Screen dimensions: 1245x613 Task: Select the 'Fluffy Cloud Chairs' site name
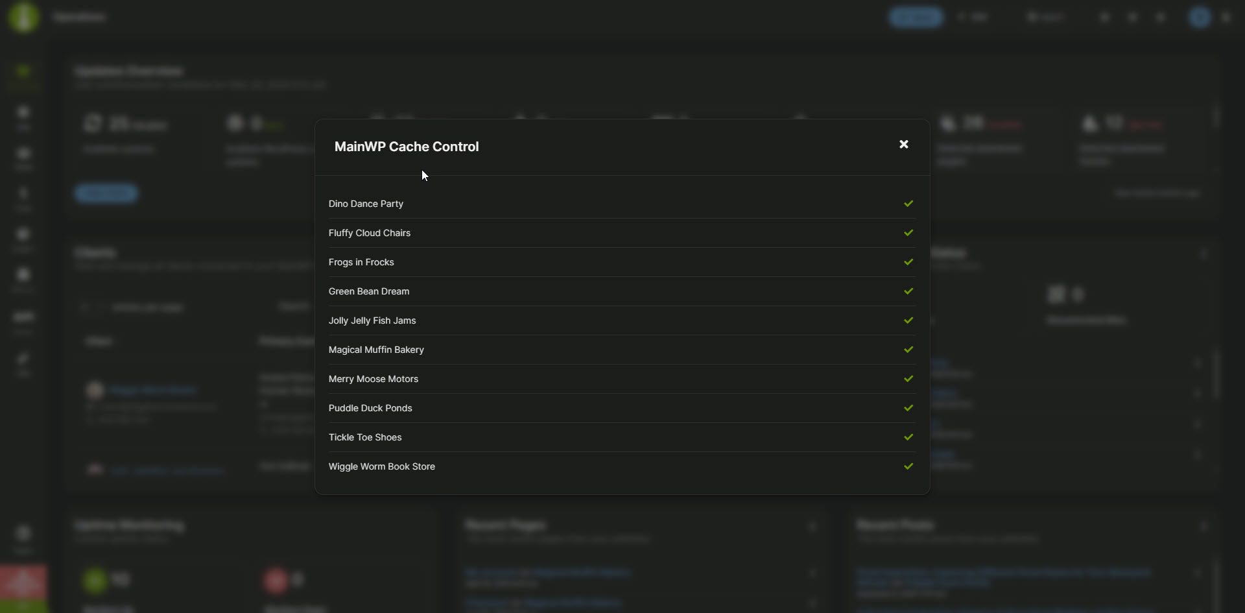pyautogui.click(x=370, y=233)
